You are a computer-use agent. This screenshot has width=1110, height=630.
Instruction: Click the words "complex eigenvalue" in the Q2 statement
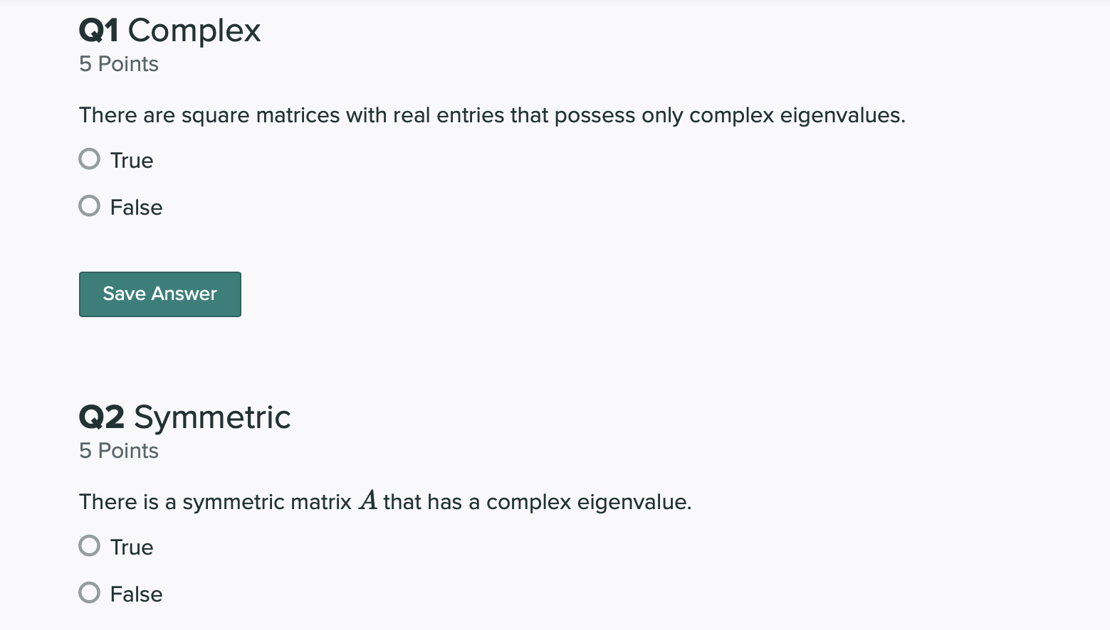tap(587, 503)
